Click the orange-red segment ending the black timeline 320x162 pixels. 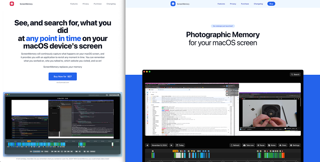[x=283, y=155]
